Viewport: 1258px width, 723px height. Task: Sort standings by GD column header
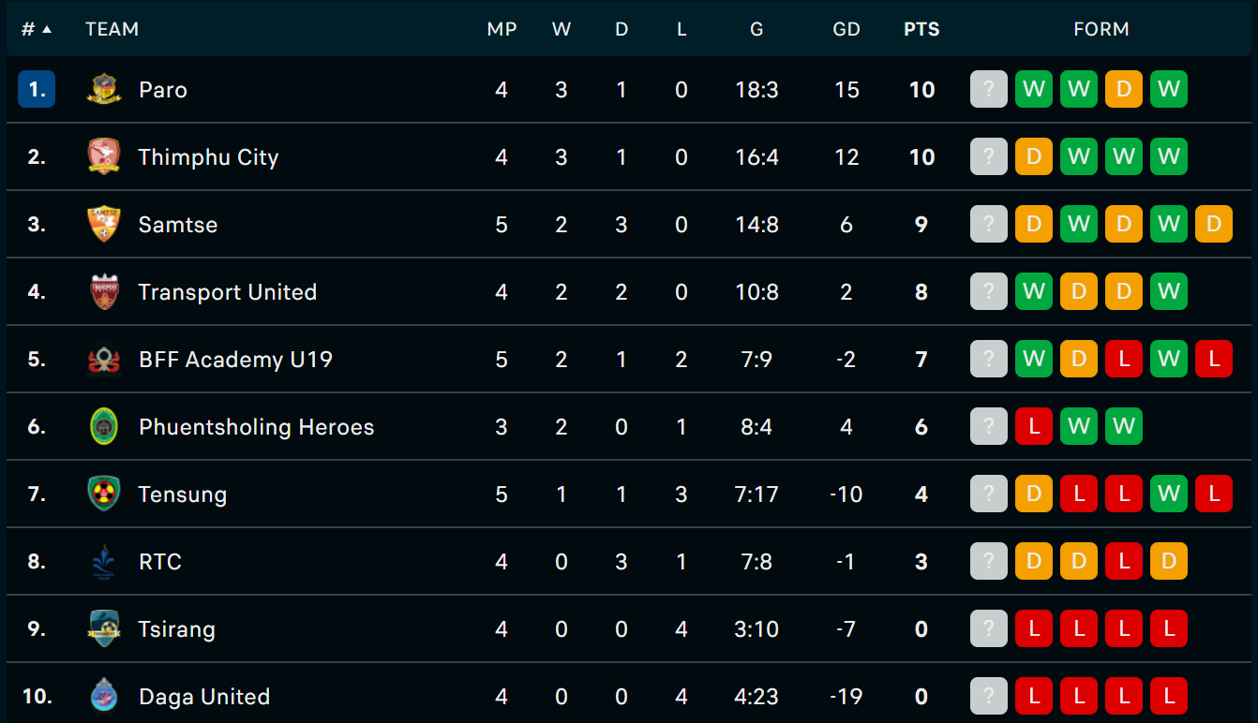coord(846,29)
